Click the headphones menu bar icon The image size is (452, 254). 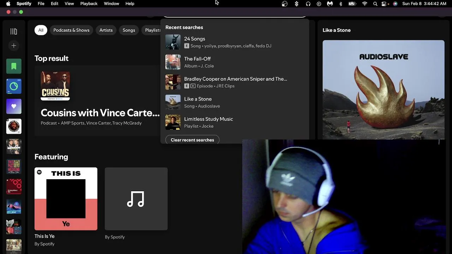[308, 4]
